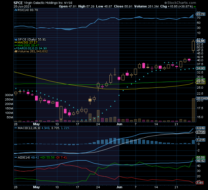
Task: Click the 55.58 green +DI tag on right axis
Action: [x=201, y=158]
